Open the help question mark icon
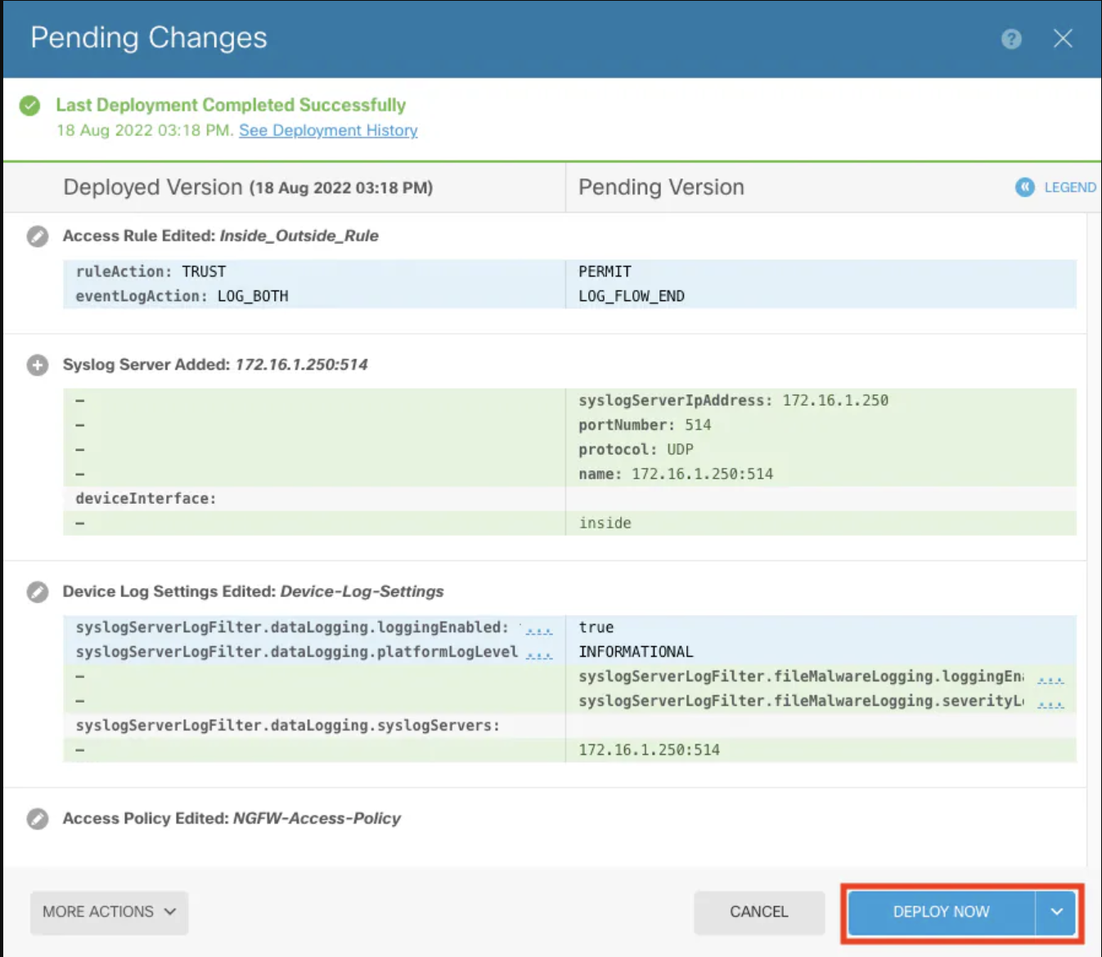Image resolution: width=1102 pixels, height=957 pixels. [1011, 39]
